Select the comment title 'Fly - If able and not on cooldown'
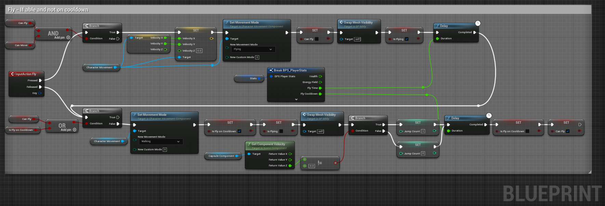 point(48,10)
